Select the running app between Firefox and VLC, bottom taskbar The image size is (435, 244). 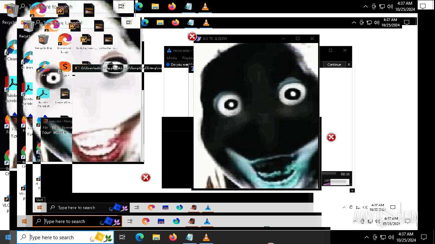189,237
